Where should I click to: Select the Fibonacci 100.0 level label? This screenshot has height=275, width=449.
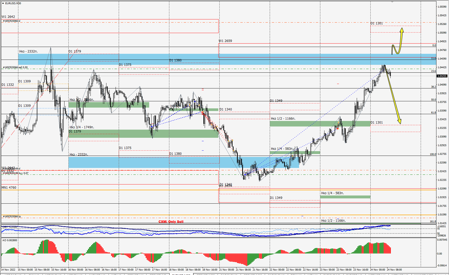tap(433, 154)
